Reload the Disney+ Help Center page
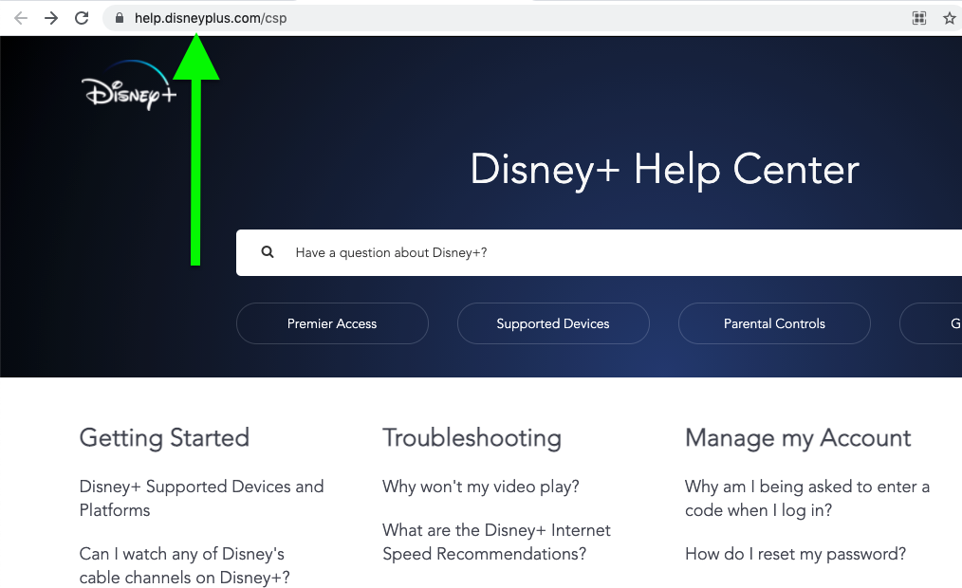The height and width of the screenshot is (588, 962). (x=81, y=17)
